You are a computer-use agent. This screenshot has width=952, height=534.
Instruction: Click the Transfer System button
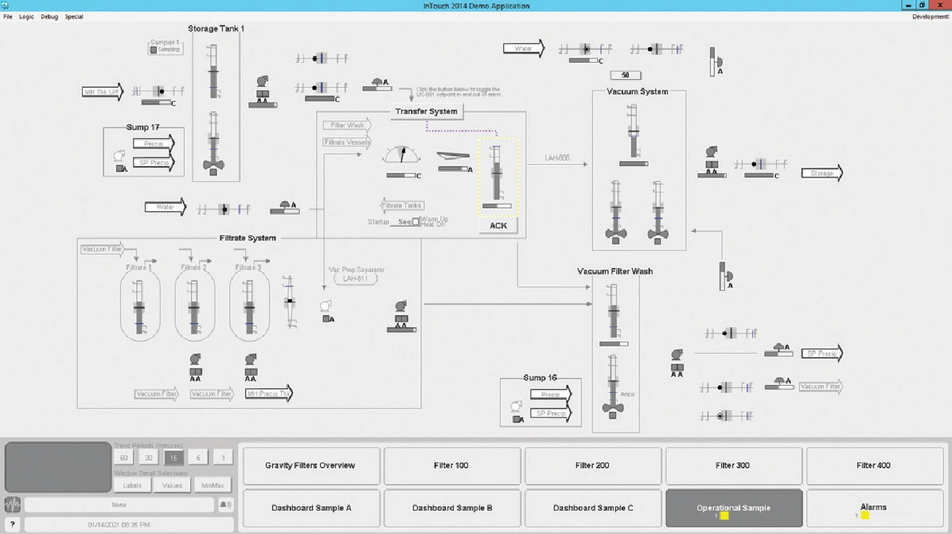(427, 111)
